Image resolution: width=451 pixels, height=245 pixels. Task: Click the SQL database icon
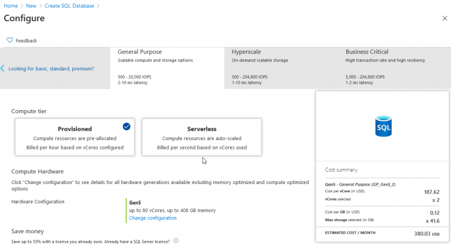pyautogui.click(x=383, y=126)
